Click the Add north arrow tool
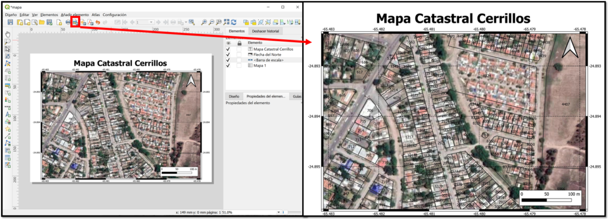 (7, 115)
